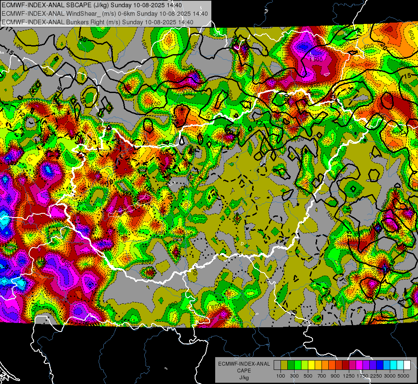Click the cyan swatch right of 3000
418x384 pixels.
click(394, 365)
